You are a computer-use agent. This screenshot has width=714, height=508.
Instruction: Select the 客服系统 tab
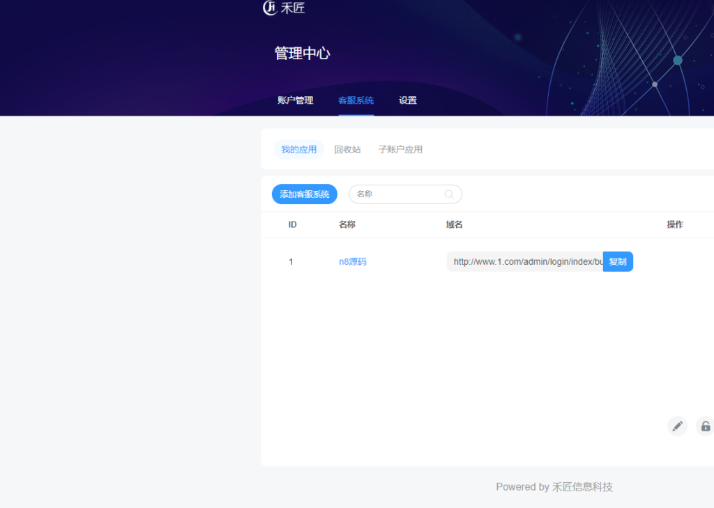356,100
